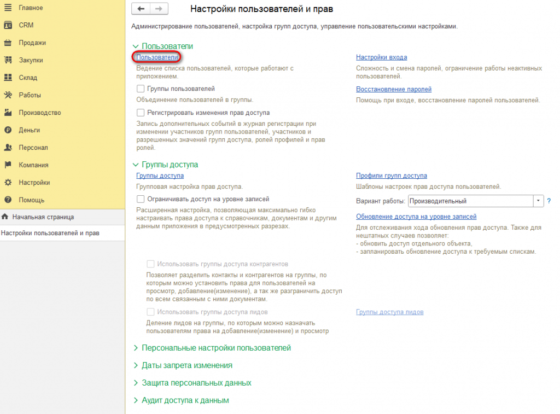560x414 pixels.
Task: Toggle Использовать группы доступа контрагентов
Action: 151,264
